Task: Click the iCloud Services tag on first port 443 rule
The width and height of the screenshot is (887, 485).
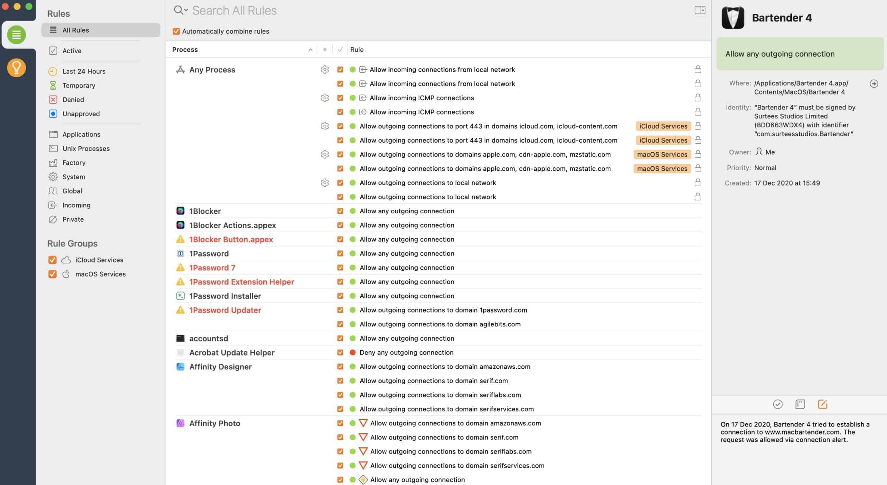Action: point(663,126)
